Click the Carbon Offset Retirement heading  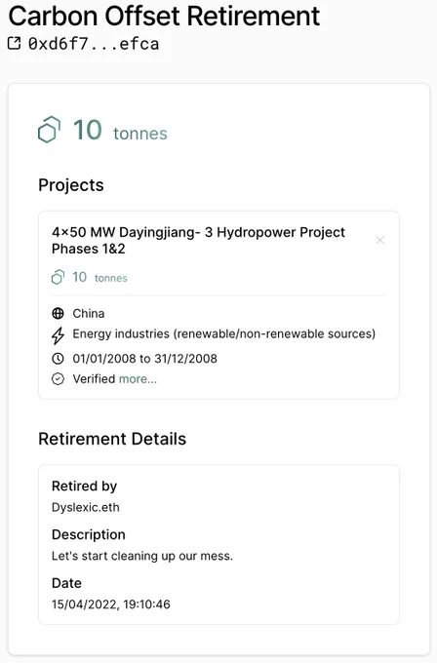164,16
